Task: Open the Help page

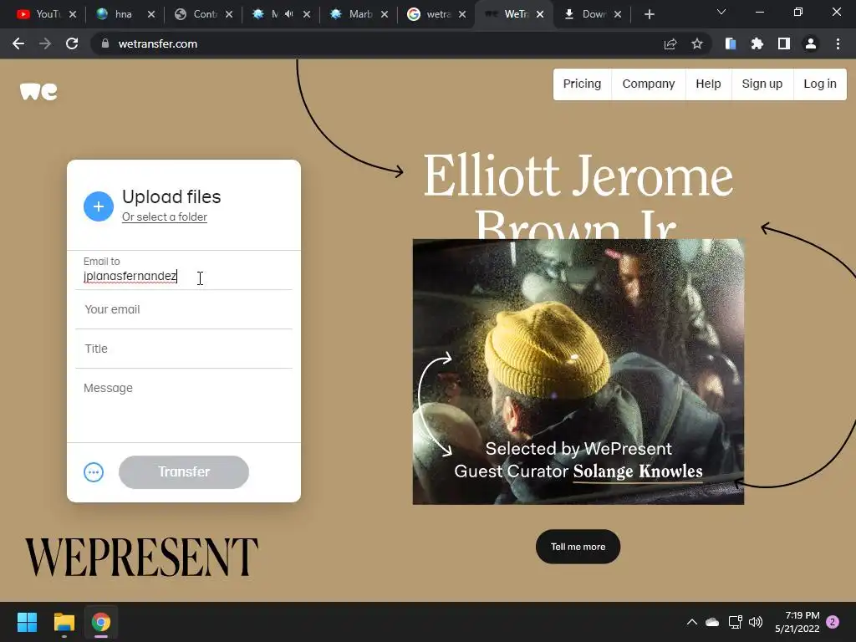Action: (708, 84)
